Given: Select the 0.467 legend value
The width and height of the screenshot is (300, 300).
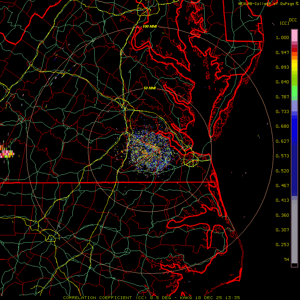Looking at the screenshot, I should click(x=282, y=186).
